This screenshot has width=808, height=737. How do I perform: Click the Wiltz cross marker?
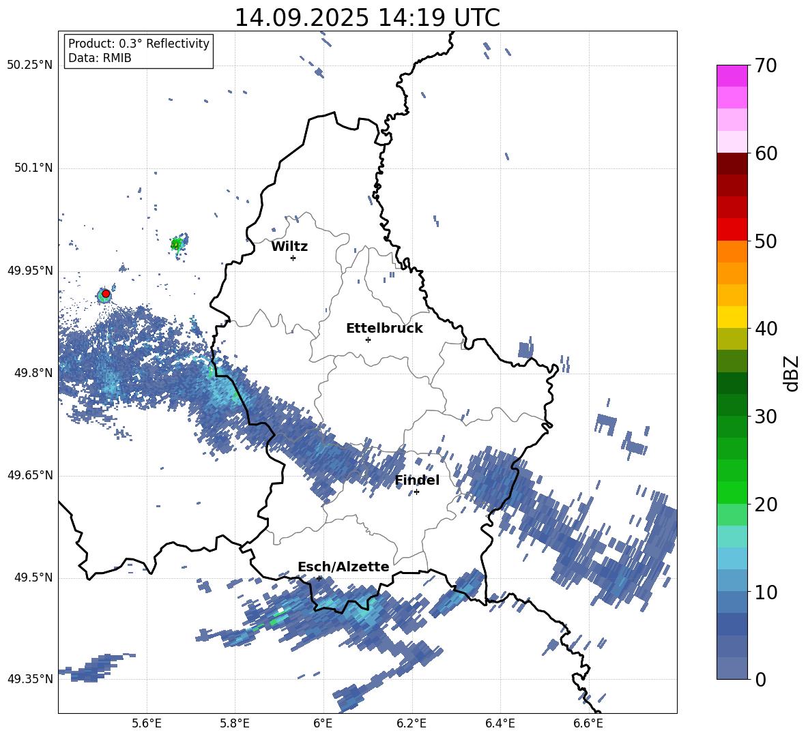(x=293, y=258)
